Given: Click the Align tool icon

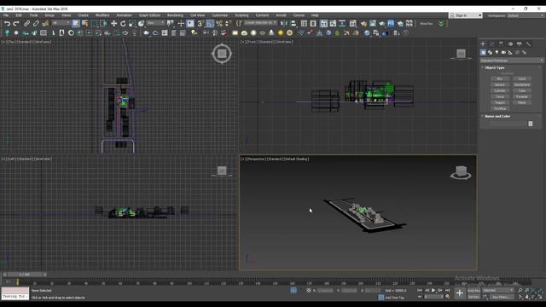Looking at the screenshot, I should (x=293, y=24).
